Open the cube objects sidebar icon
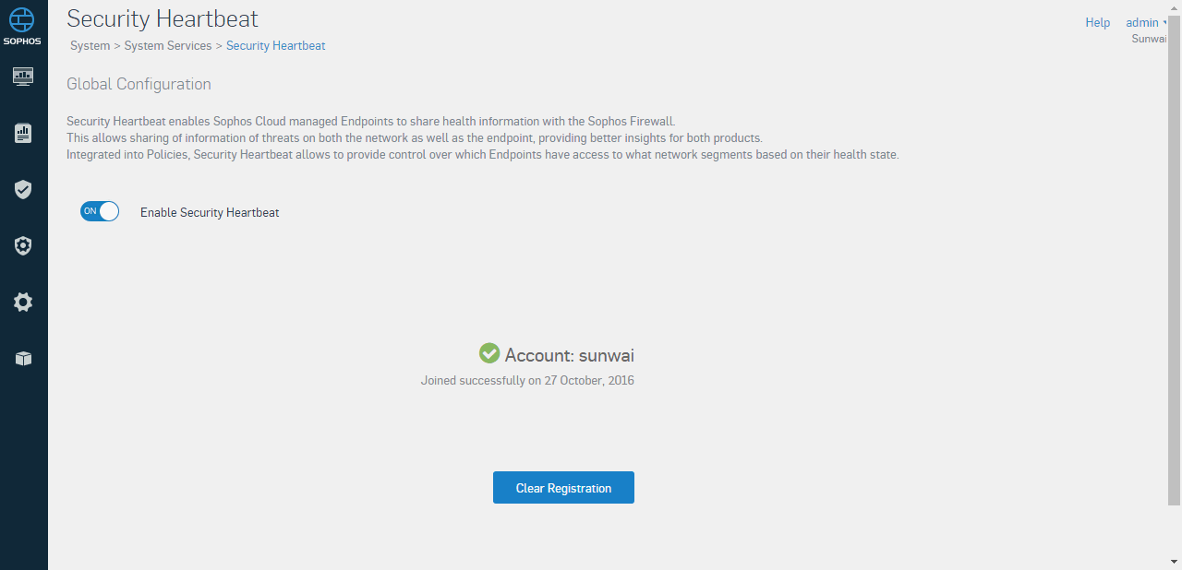The image size is (1182, 570). (x=23, y=358)
